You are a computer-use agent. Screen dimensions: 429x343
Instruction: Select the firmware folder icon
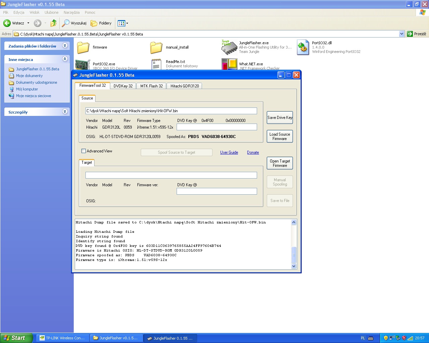point(83,48)
